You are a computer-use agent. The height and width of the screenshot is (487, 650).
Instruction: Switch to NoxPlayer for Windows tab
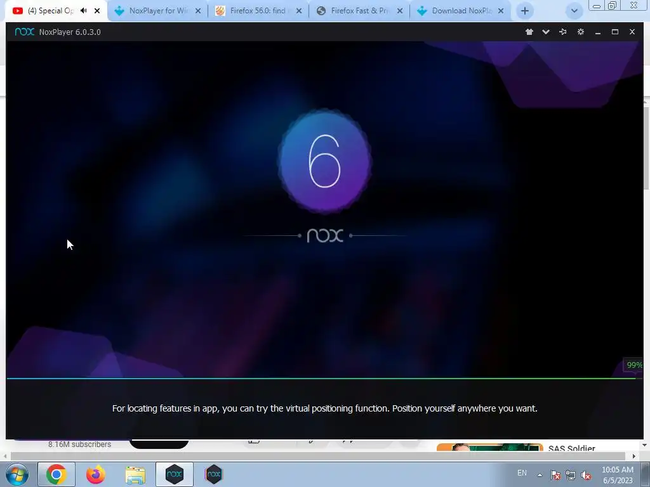pos(157,11)
